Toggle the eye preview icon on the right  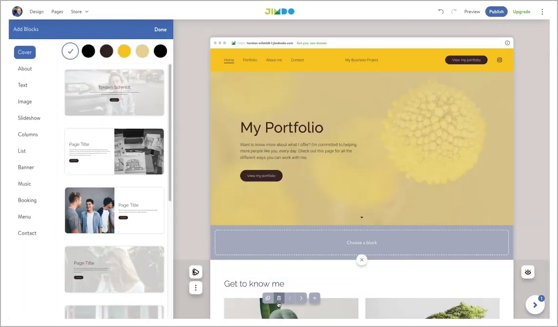click(x=528, y=272)
